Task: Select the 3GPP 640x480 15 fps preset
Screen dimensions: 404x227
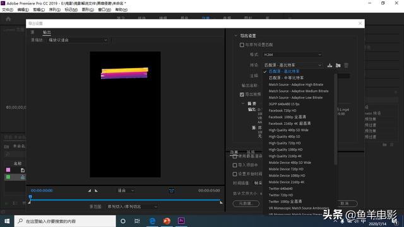Action: 284,104
